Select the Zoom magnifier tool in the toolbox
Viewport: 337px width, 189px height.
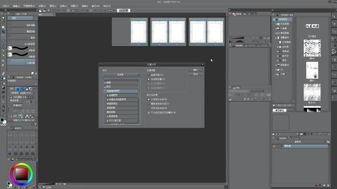[3, 18]
